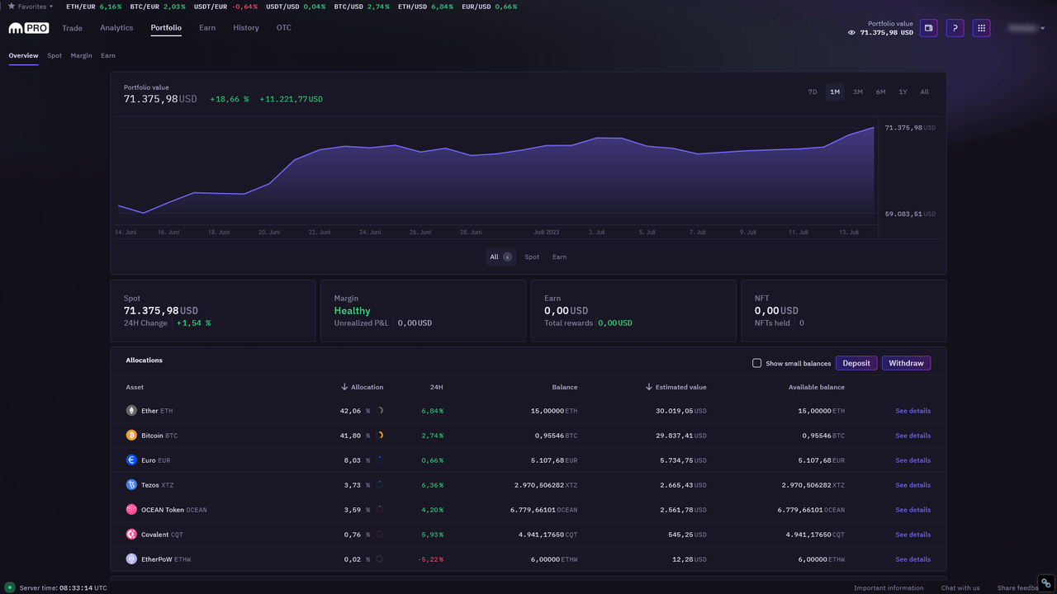Click the Ether coin icon
This screenshot has width=1057, height=594.
coord(131,410)
